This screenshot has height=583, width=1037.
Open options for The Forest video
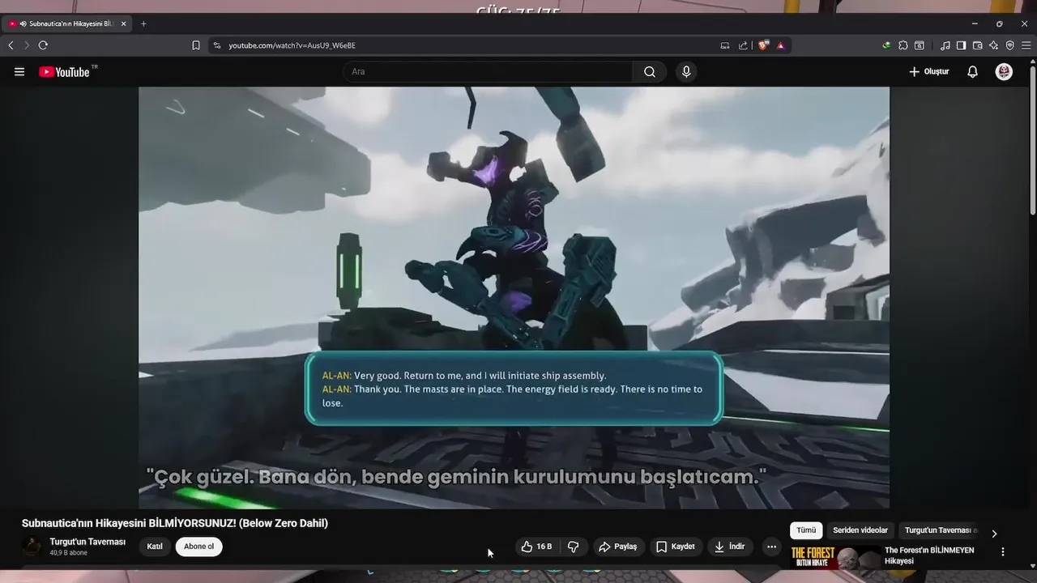tap(1003, 551)
